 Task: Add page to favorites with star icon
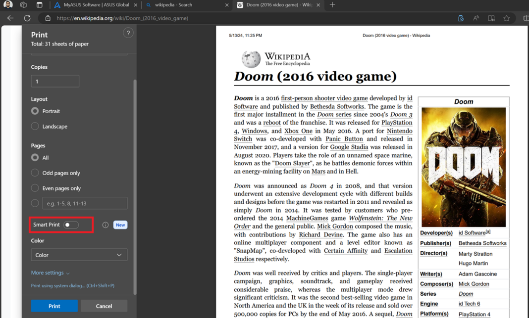(x=507, y=18)
